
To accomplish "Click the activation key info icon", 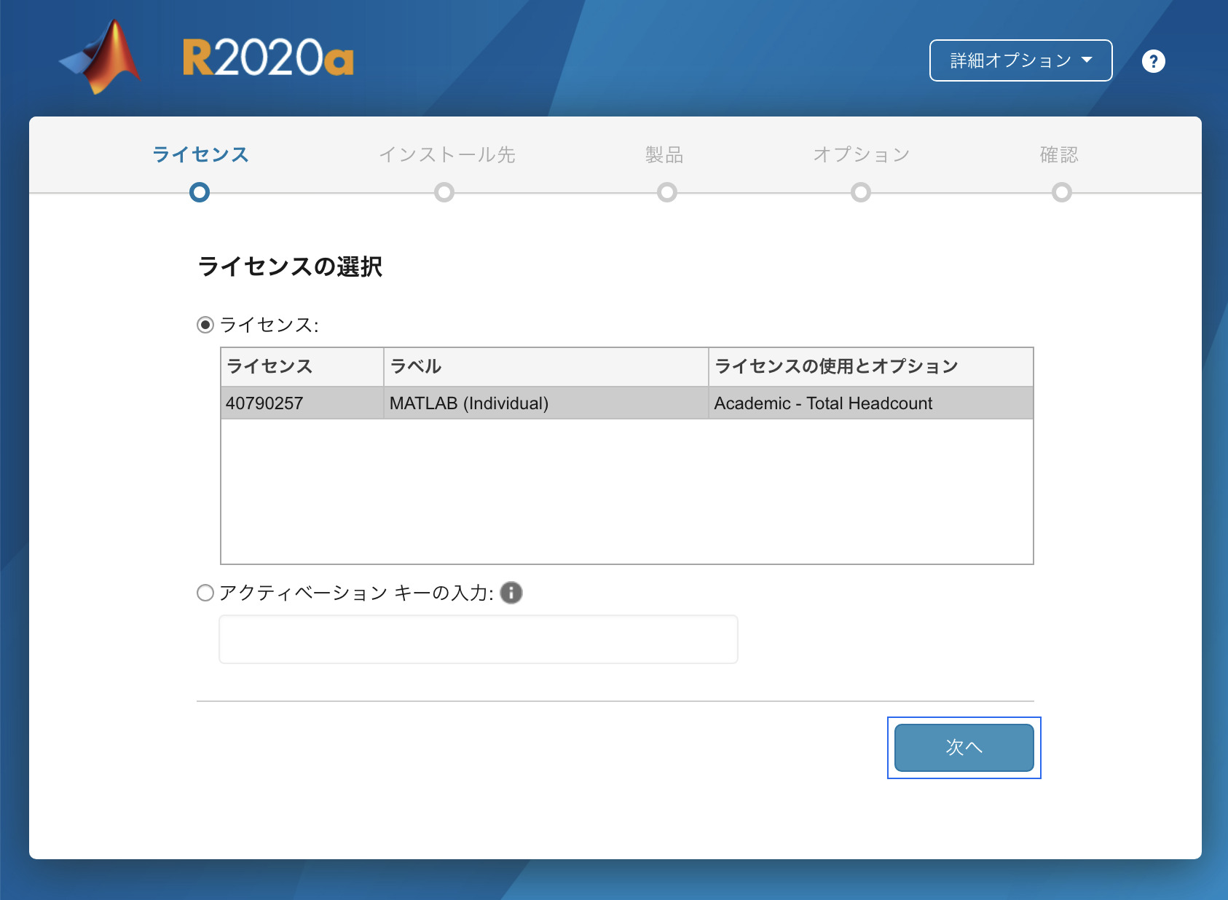I will click(511, 593).
